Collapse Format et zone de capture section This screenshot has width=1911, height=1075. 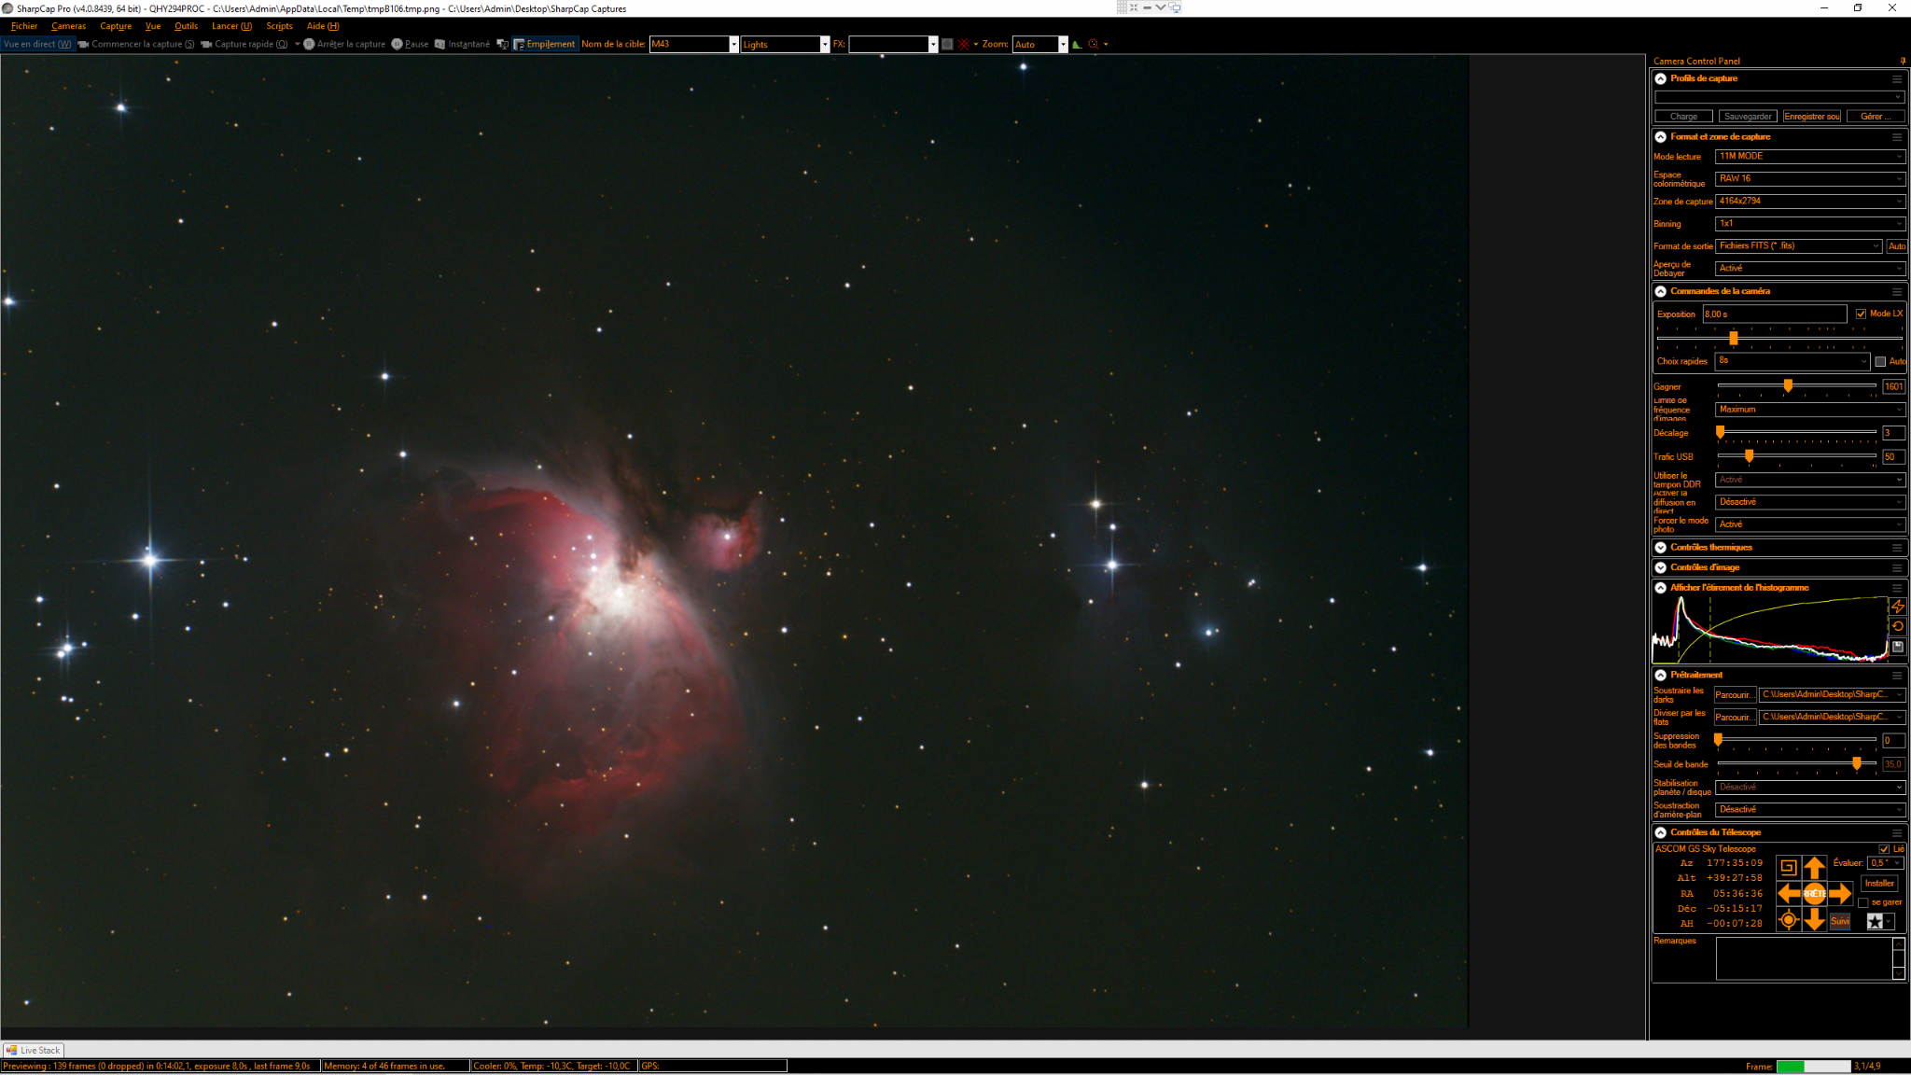pyautogui.click(x=1661, y=137)
